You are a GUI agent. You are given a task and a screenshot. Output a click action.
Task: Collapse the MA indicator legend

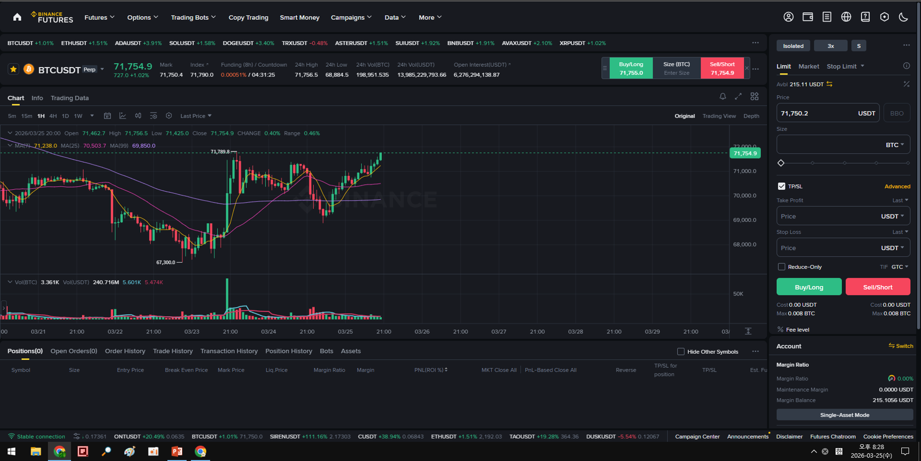tap(10, 146)
